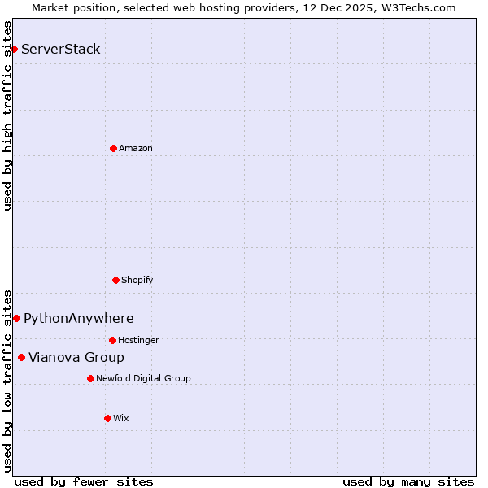Click the Vianova Group red data point

(x=21, y=357)
